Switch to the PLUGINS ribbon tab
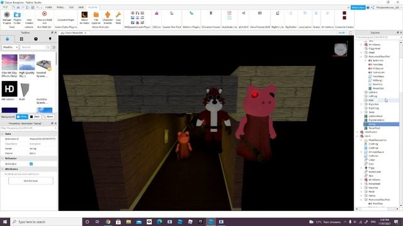403x226 pixels. [x=93, y=8]
